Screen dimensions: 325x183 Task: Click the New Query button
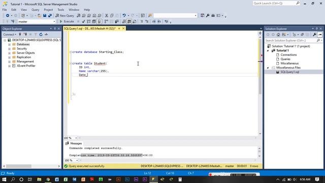click(64, 16)
